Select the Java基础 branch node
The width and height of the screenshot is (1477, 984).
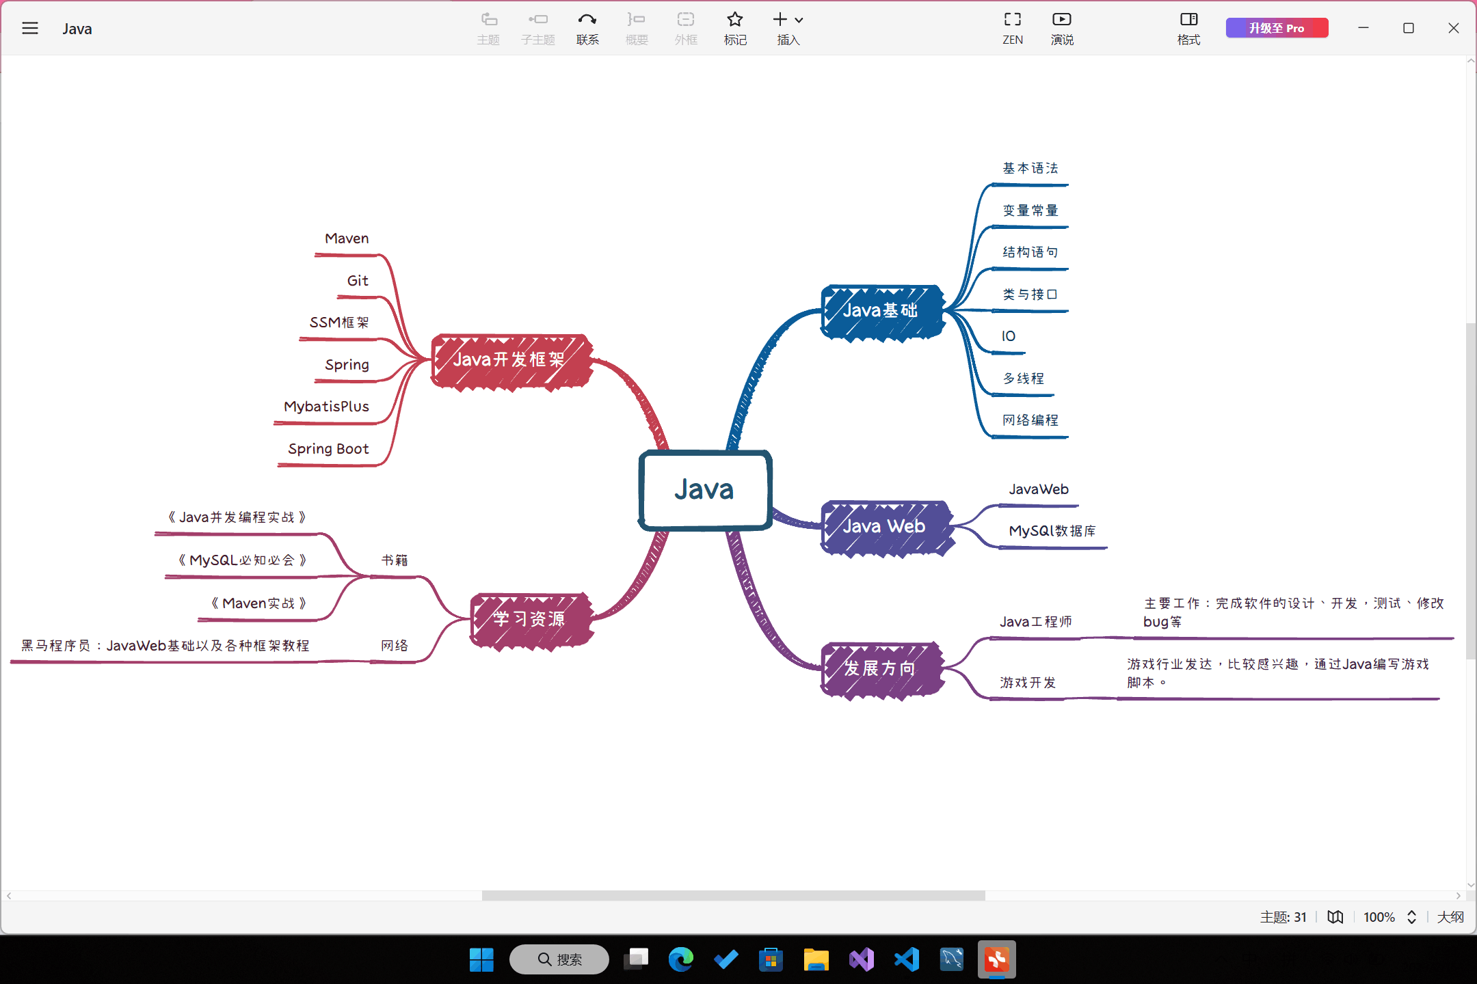click(x=881, y=311)
